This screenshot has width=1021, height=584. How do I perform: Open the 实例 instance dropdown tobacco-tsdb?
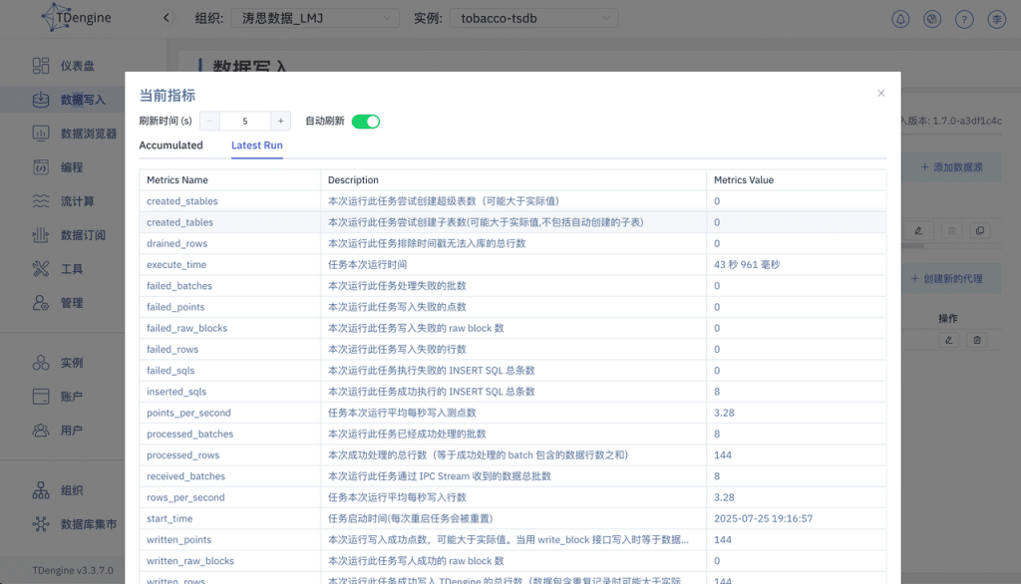point(533,17)
